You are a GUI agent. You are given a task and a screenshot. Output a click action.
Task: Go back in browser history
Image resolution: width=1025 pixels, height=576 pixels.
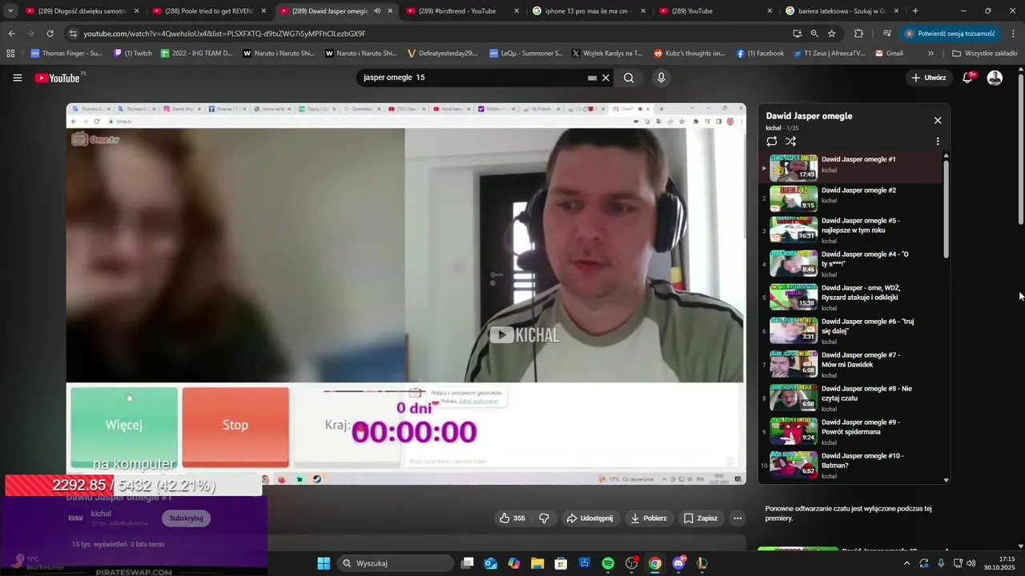pyautogui.click(x=11, y=34)
